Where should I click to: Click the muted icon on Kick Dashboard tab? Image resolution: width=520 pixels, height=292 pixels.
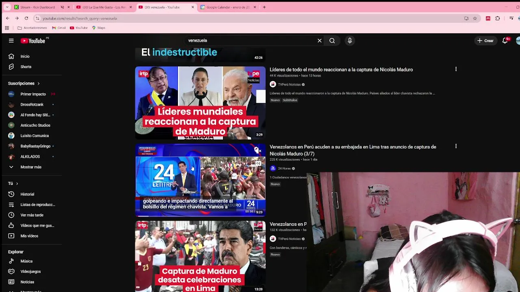tap(62, 7)
